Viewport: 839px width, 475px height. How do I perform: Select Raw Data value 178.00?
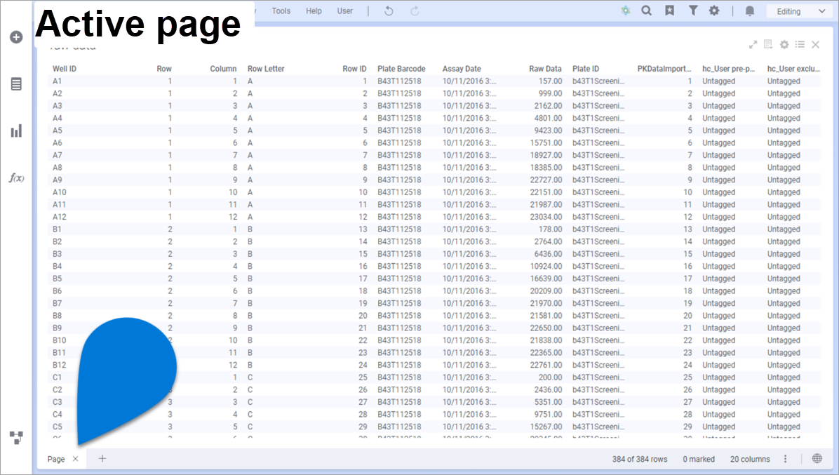(550, 229)
